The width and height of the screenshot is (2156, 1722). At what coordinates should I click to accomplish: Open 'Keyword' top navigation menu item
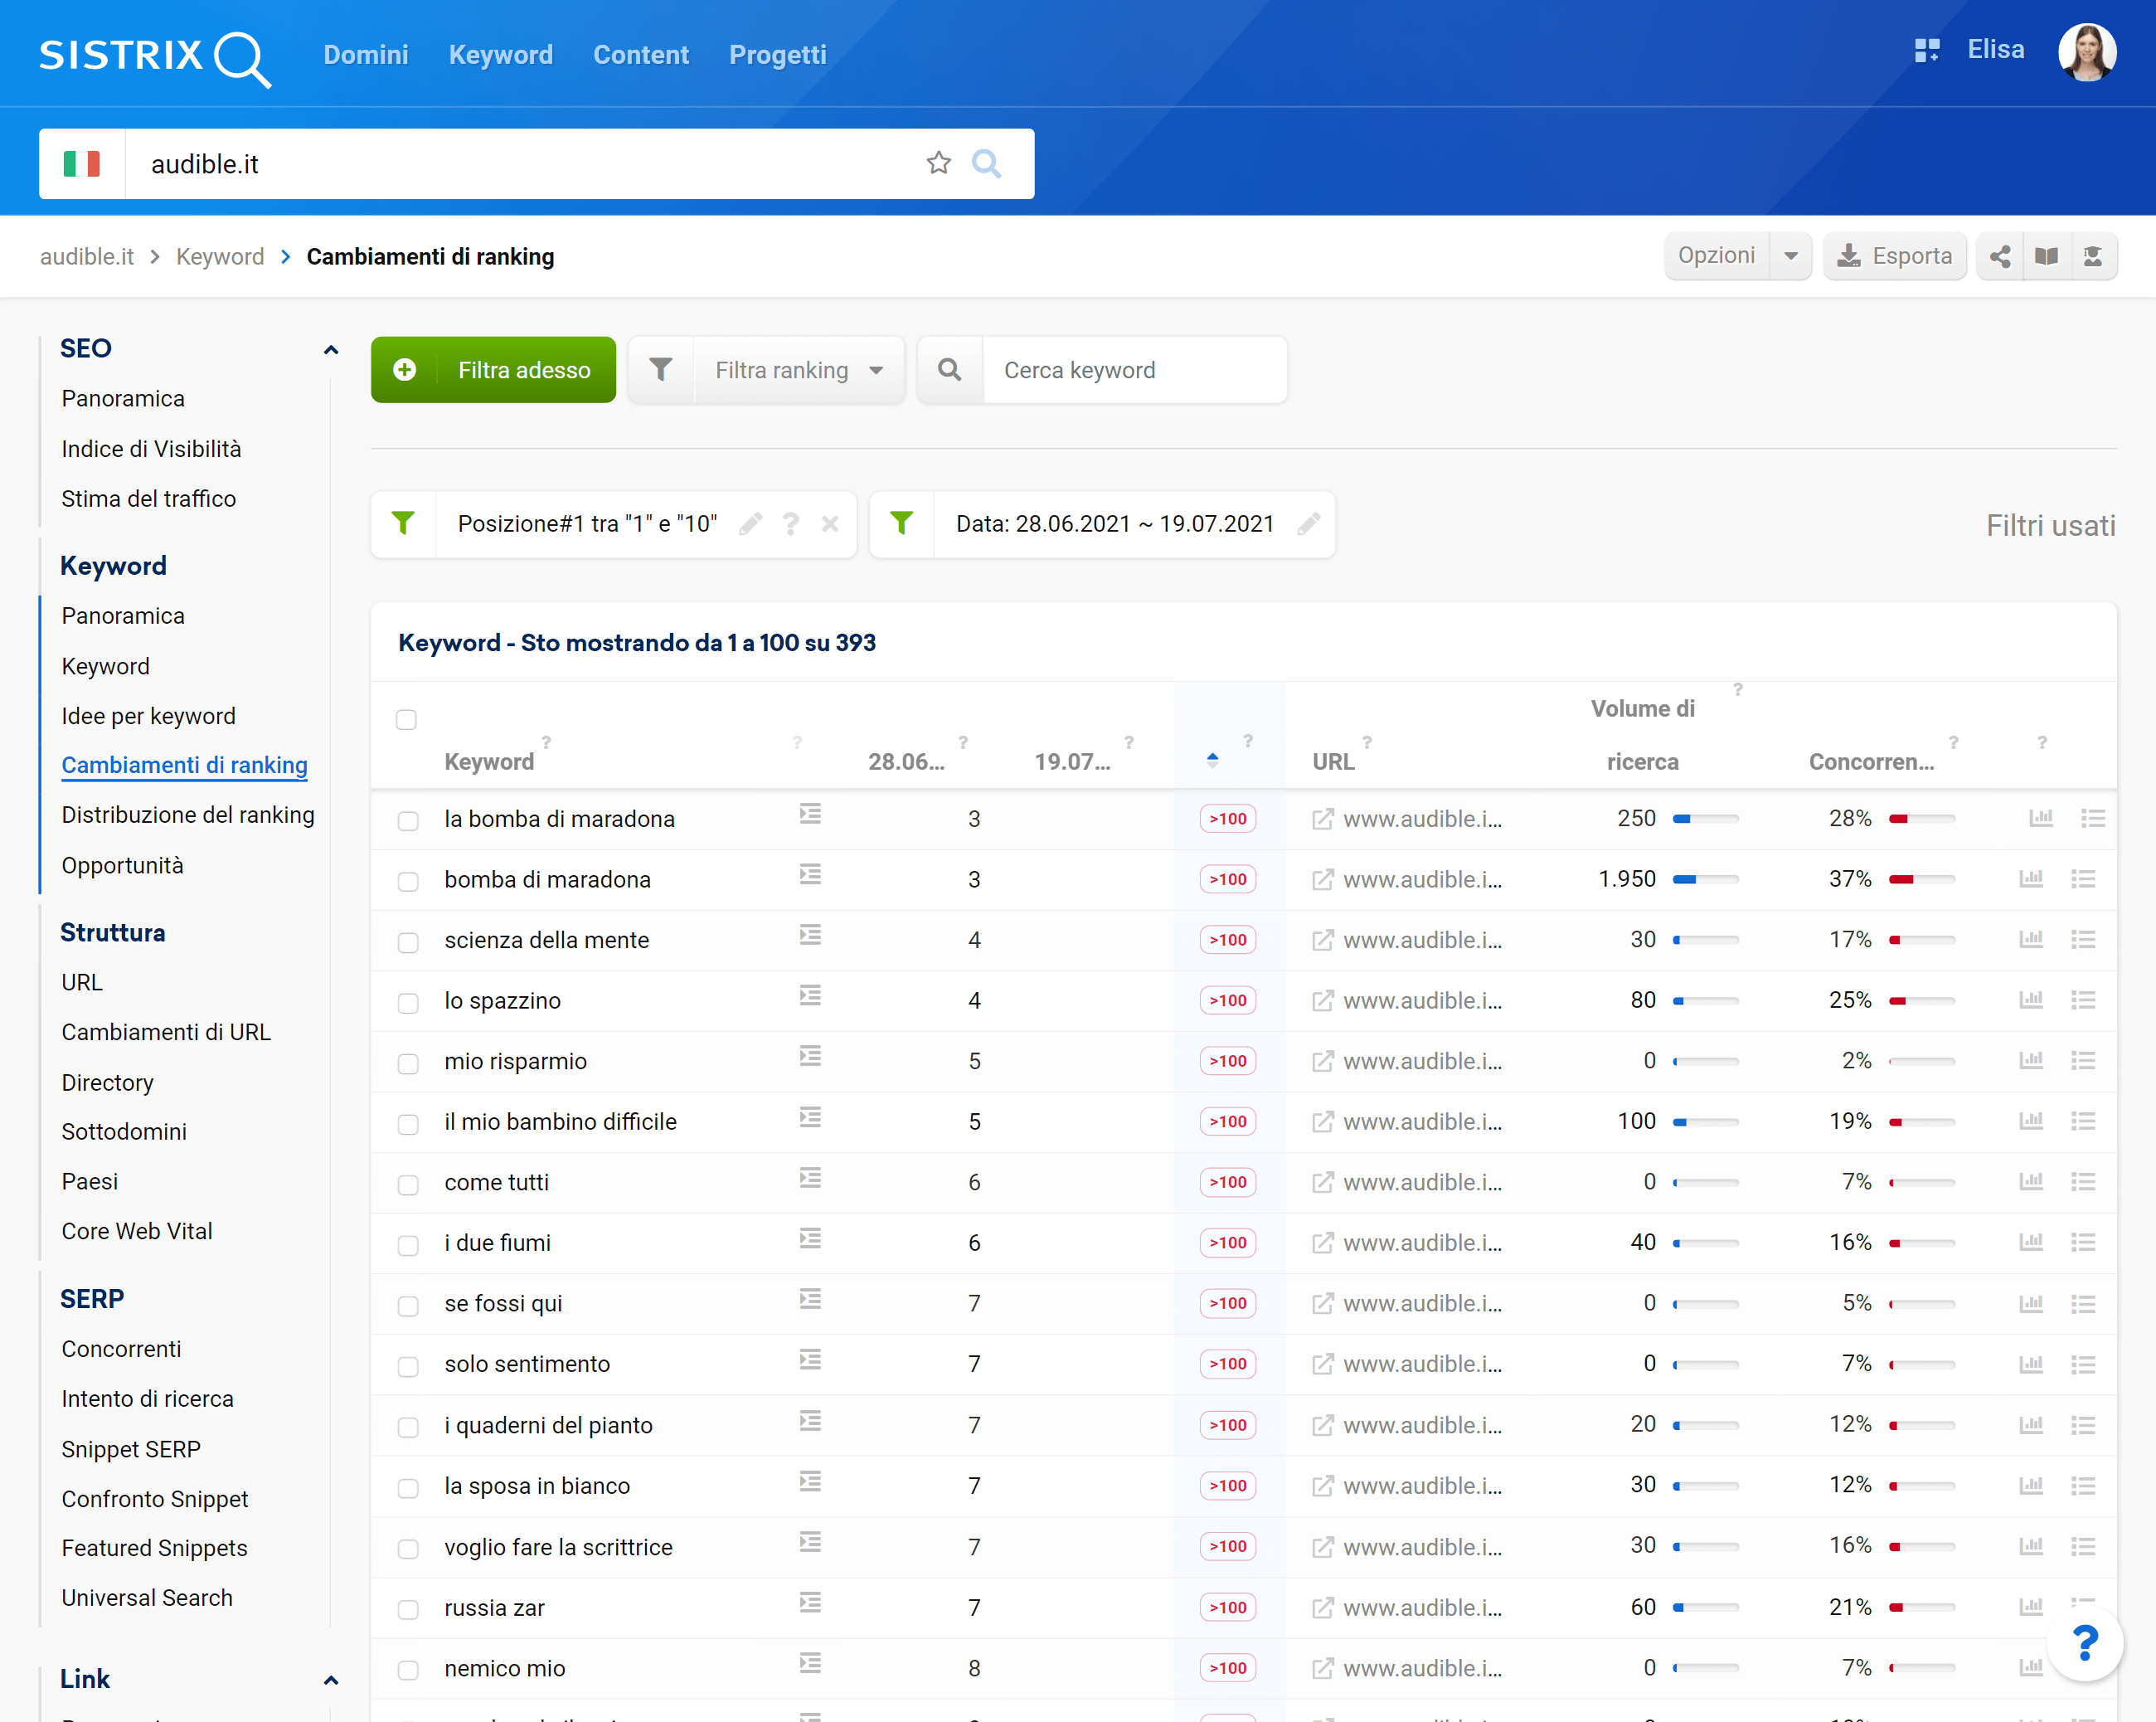tap(501, 55)
